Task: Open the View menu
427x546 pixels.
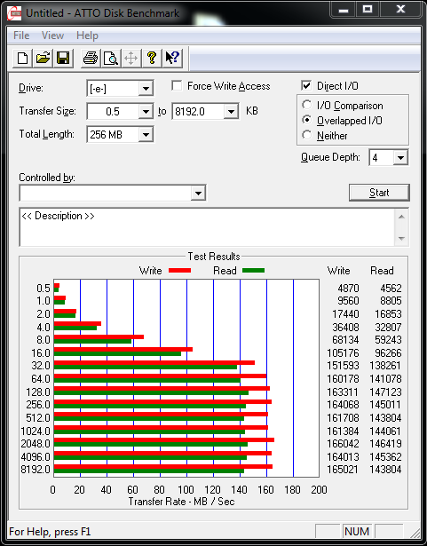Action: coord(52,36)
